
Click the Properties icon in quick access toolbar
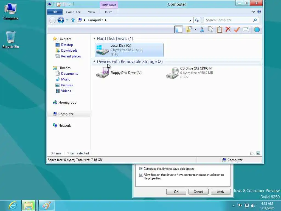point(58,4)
